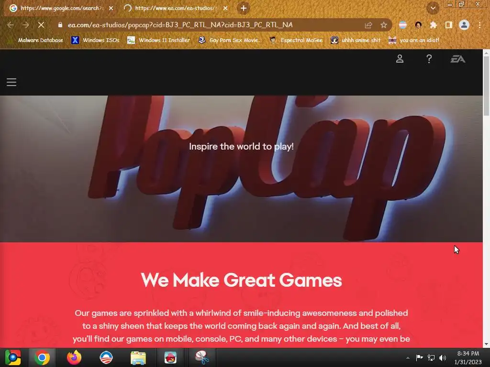The width and height of the screenshot is (490, 367).
Task: Close the ea.com tab
Action: [225, 8]
